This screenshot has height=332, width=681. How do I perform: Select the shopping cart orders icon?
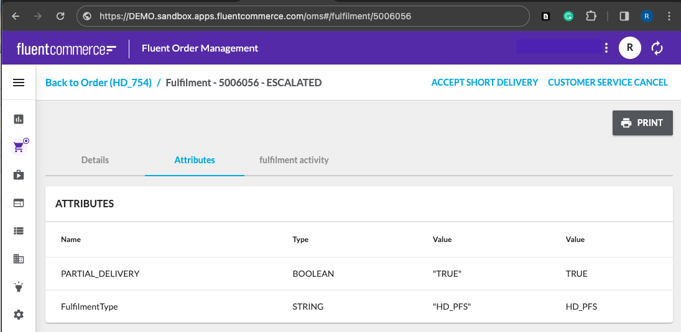click(x=19, y=147)
